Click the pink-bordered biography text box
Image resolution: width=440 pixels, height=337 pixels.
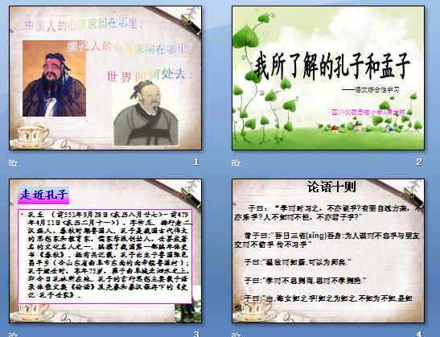105,257
